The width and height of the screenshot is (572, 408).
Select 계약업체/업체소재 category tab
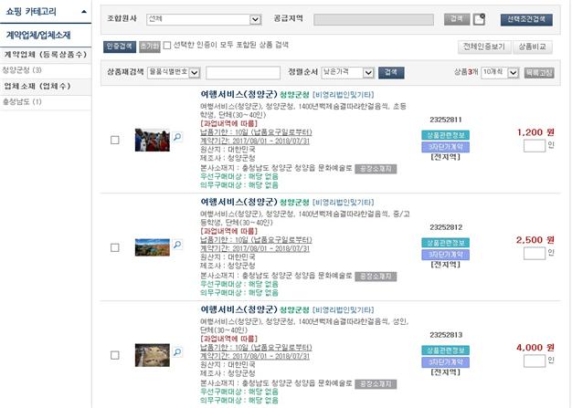[x=38, y=36]
